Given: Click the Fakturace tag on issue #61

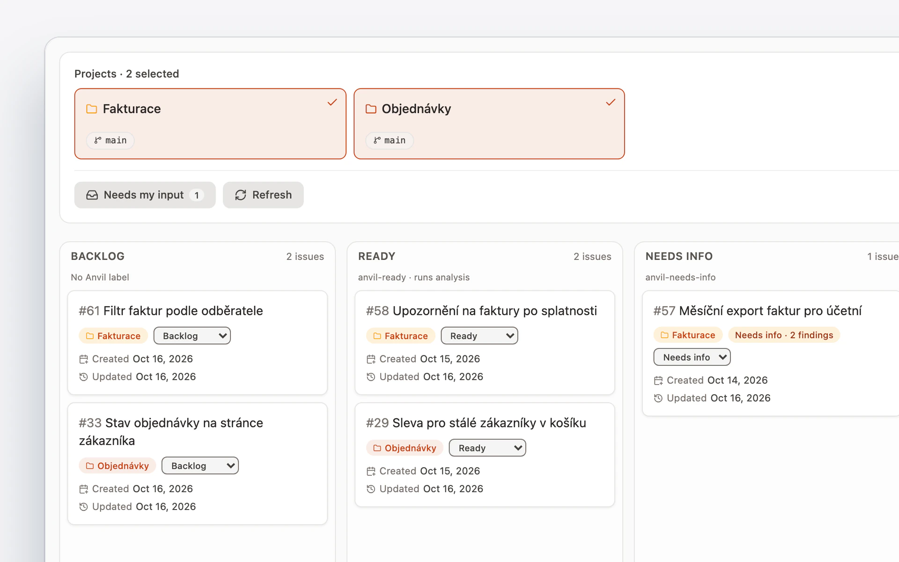Looking at the screenshot, I should click(x=113, y=336).
